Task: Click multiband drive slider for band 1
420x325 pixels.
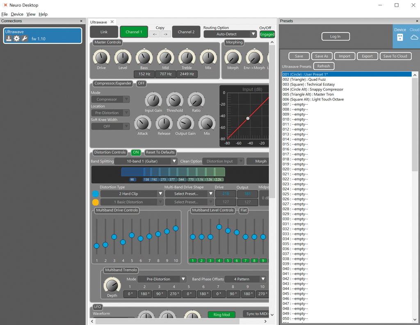Action: [x=97, y=246]
